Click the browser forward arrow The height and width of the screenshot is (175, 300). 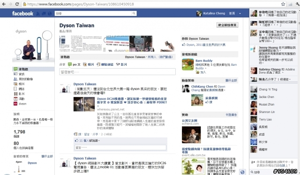coord(10,4)
